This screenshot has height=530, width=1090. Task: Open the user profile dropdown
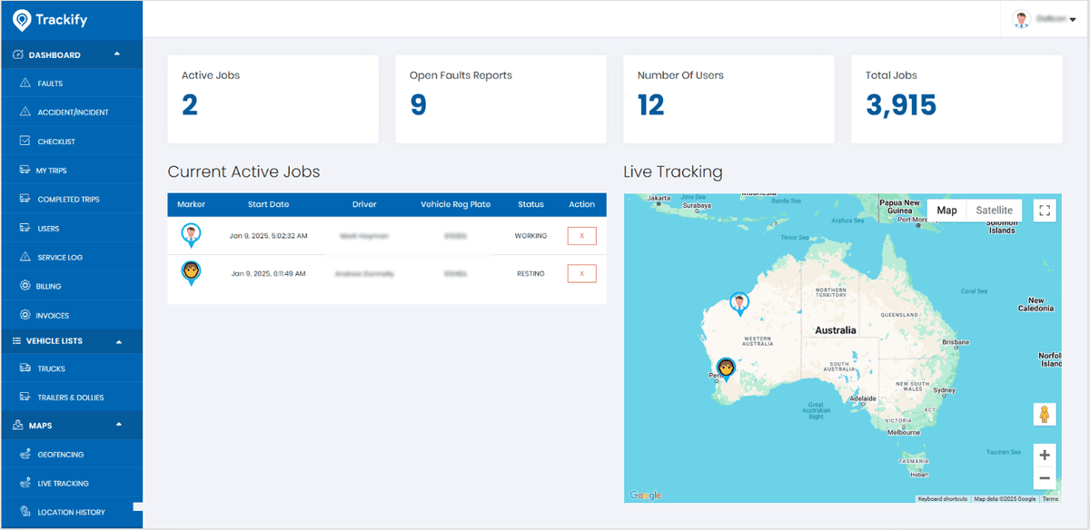pyautogui.click(x=1045, y=19)
